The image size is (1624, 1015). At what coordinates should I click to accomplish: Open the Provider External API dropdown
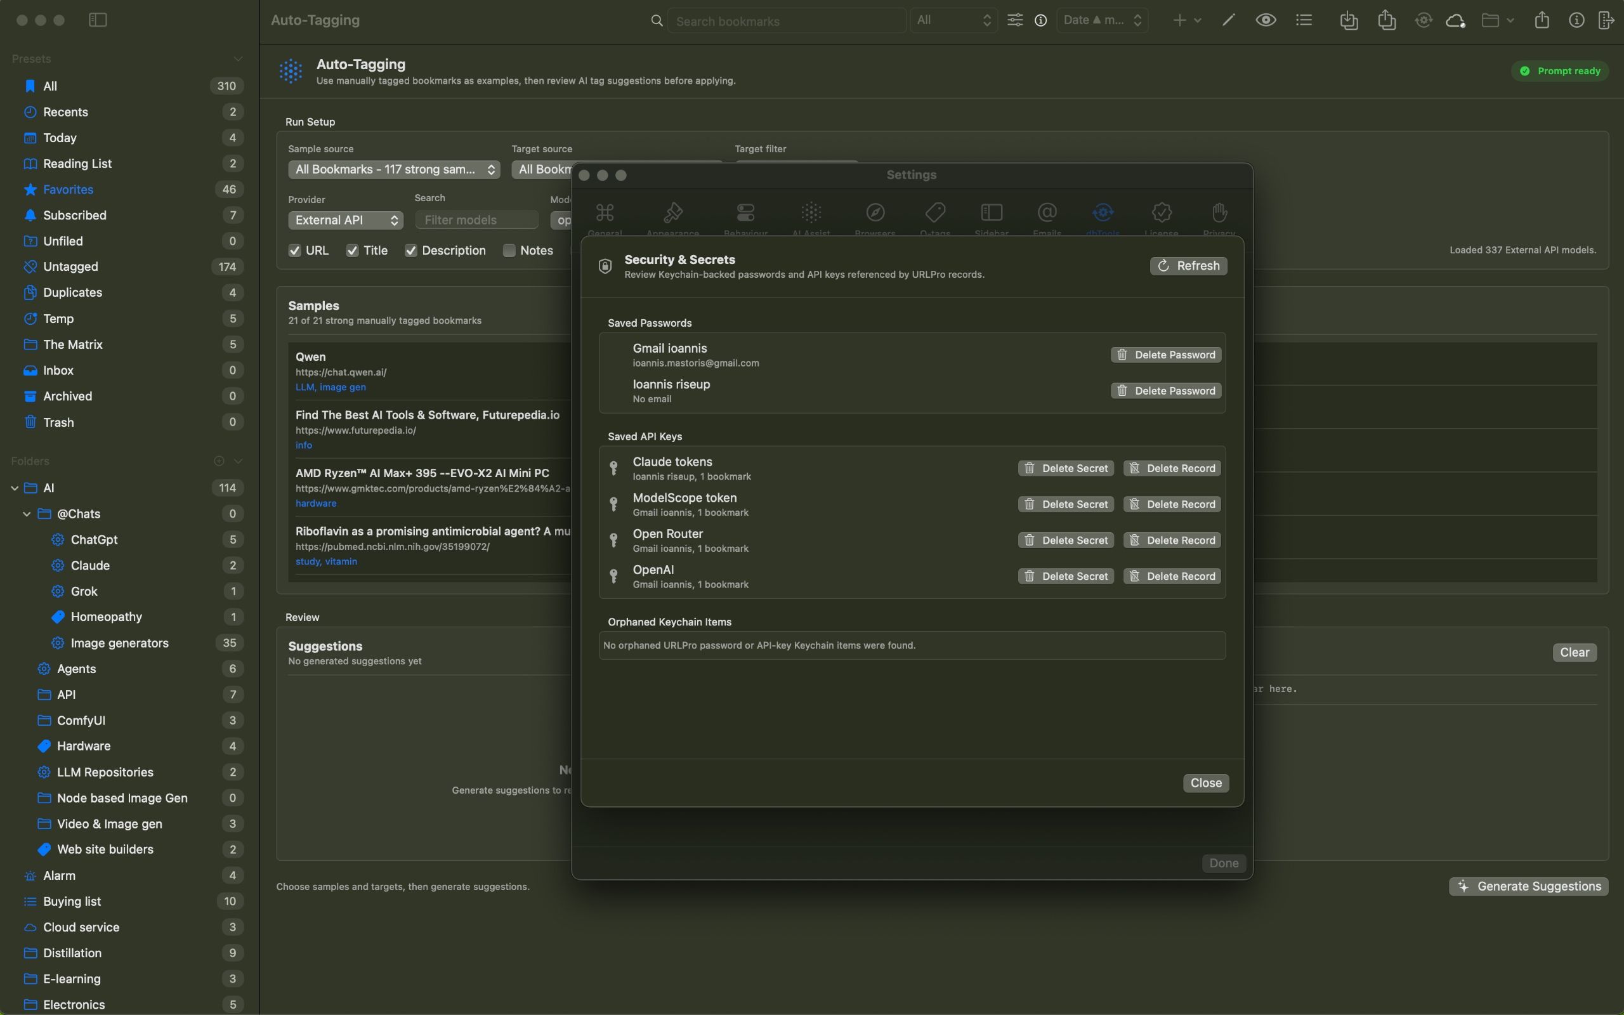346,220
